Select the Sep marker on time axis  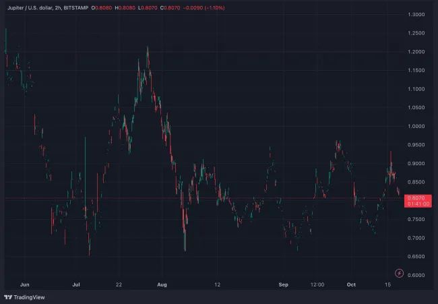tap(284, 285)
